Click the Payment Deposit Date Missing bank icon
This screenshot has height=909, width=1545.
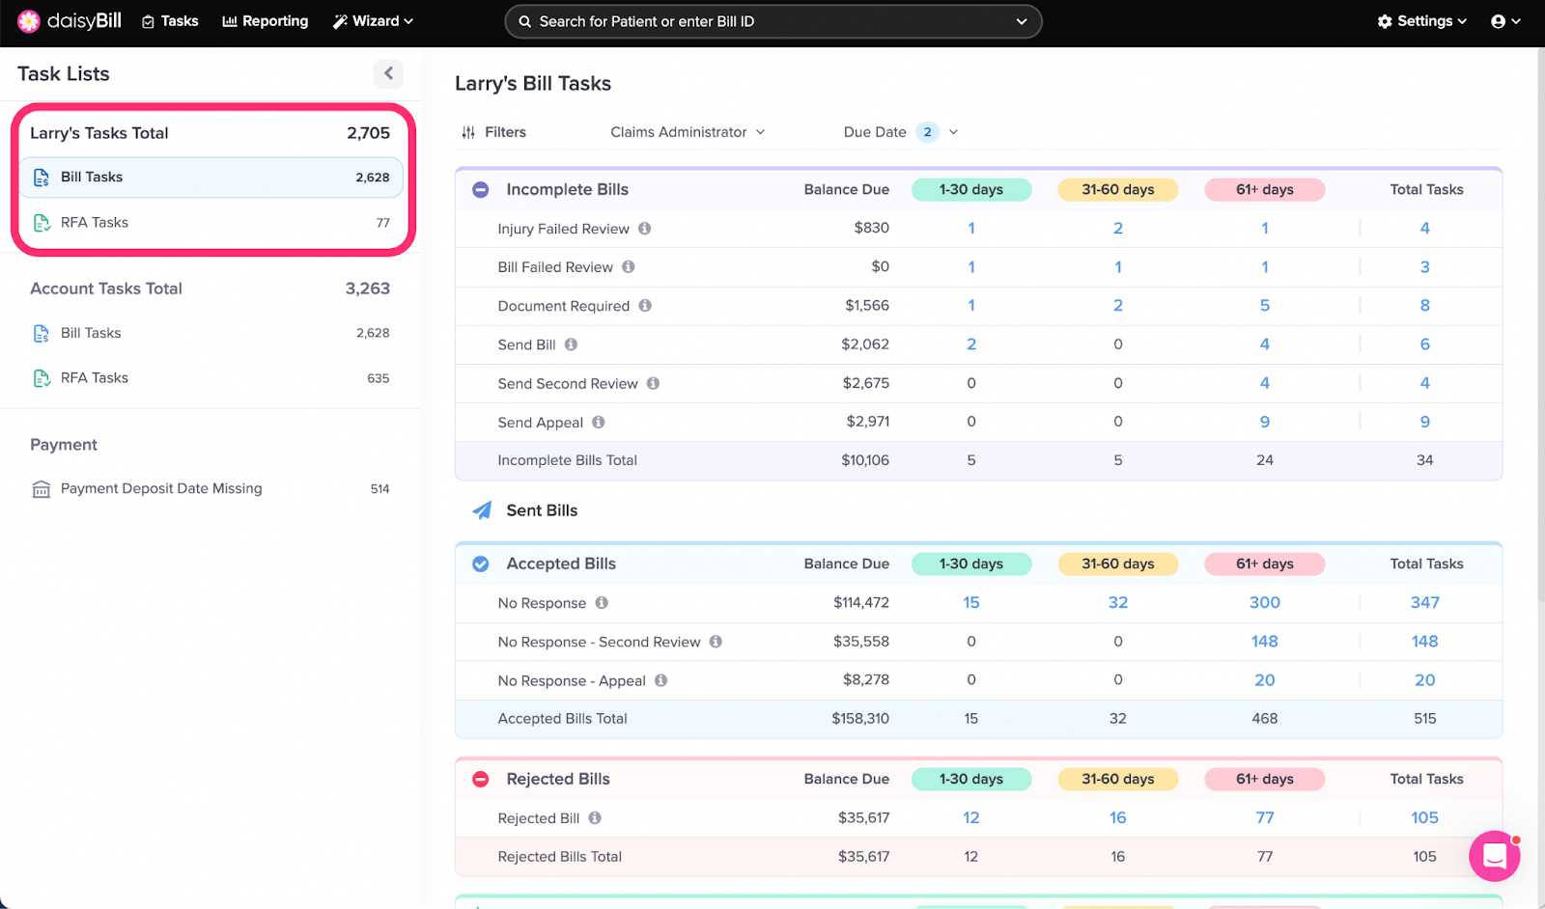tap(42, 489)
